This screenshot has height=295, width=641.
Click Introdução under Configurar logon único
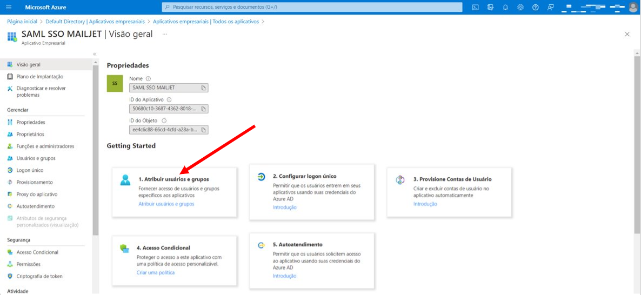click(284, 207)
